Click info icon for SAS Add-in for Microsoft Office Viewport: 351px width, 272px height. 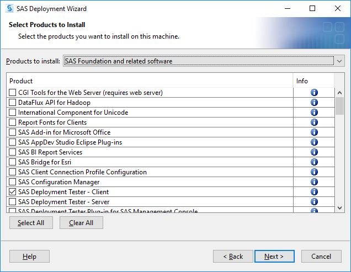[314, 132]
